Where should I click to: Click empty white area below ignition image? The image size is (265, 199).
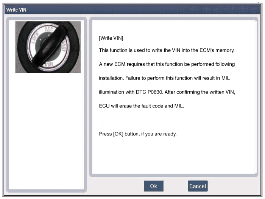click(47, 132)
